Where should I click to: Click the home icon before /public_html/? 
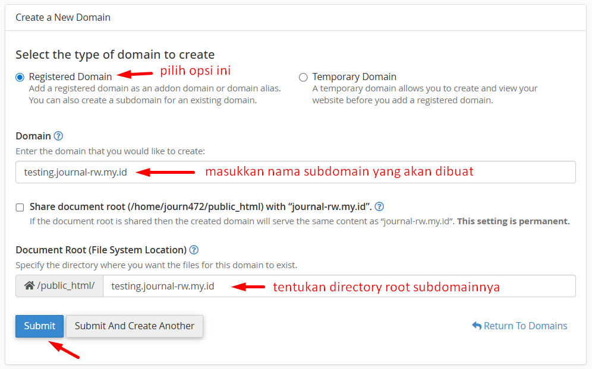[29, 286]
